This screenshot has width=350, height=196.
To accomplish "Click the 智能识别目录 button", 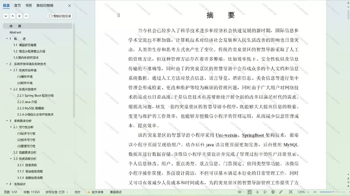I will coord(60,16).
